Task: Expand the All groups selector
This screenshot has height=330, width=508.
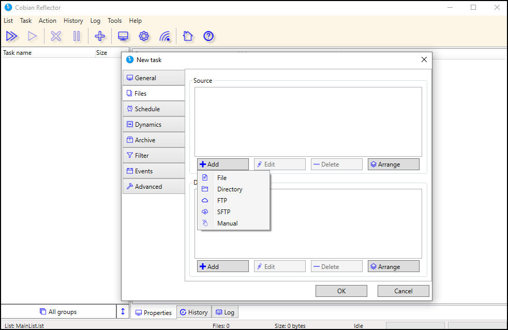Action: tap(58, 311)
